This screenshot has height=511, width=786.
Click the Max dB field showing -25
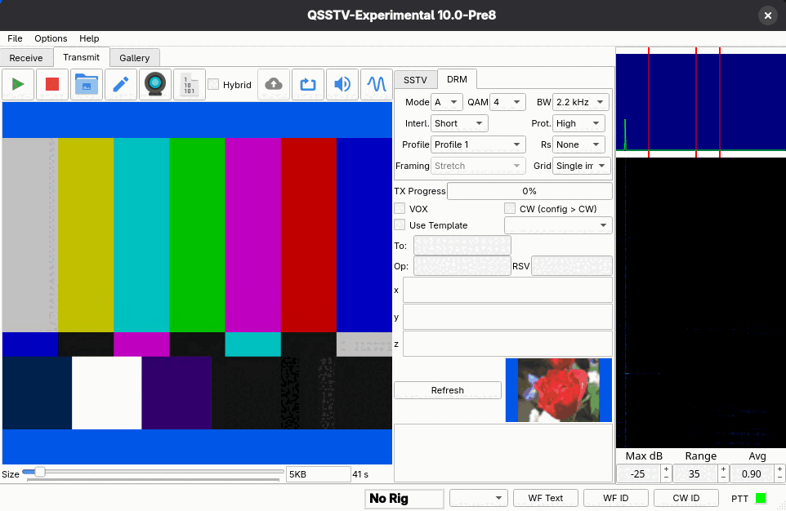click(639, 474)
